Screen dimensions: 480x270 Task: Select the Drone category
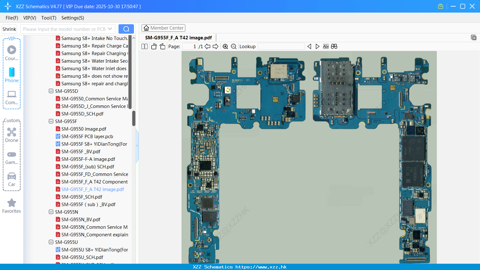pyautogui.click(x=12, y=135)
